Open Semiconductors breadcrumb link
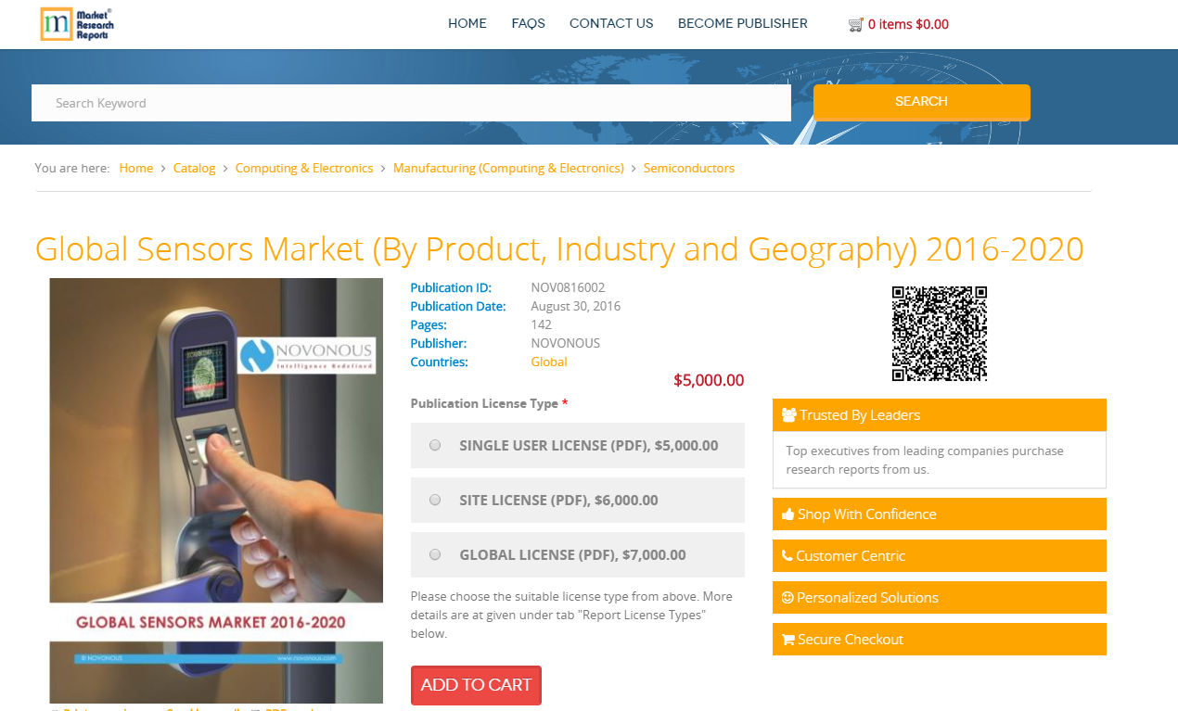Screen dimensions: 1178x711 tap(689, 168)
